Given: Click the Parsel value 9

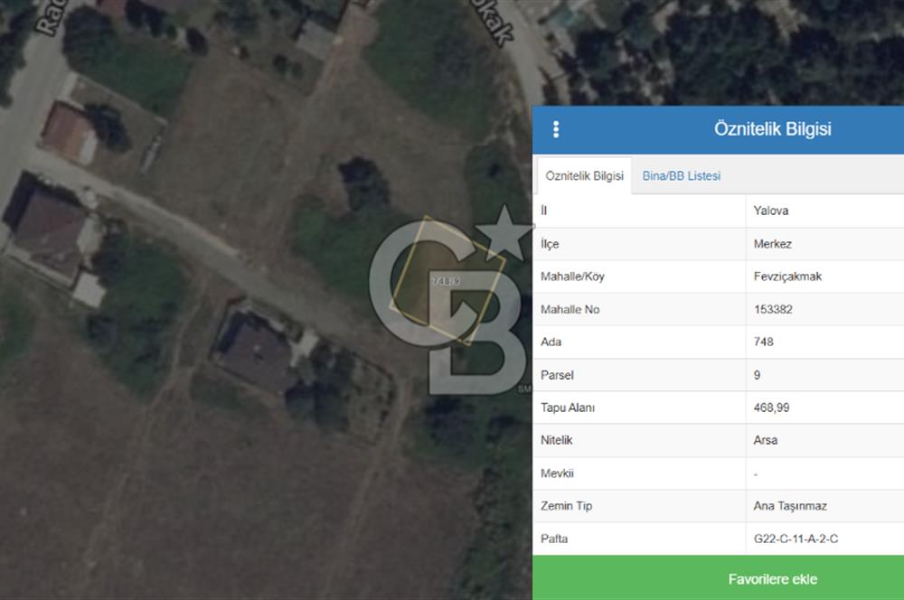Looking at the screenshot, I should pyautogui.click(x=757, y=375).
